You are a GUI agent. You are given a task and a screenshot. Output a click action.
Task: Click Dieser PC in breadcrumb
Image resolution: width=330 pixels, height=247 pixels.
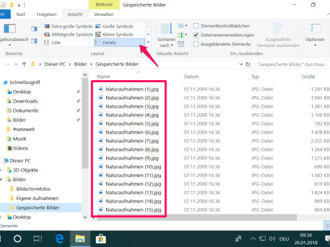pos(55,64)
